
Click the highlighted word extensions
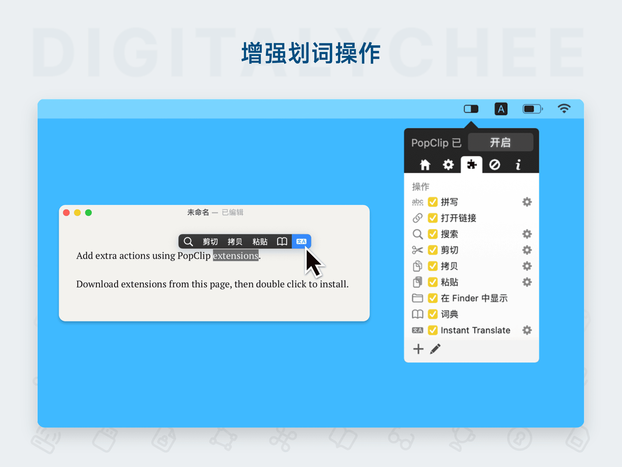click(x=235, y=255)
